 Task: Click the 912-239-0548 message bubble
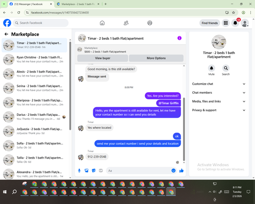tap(97, 157)
